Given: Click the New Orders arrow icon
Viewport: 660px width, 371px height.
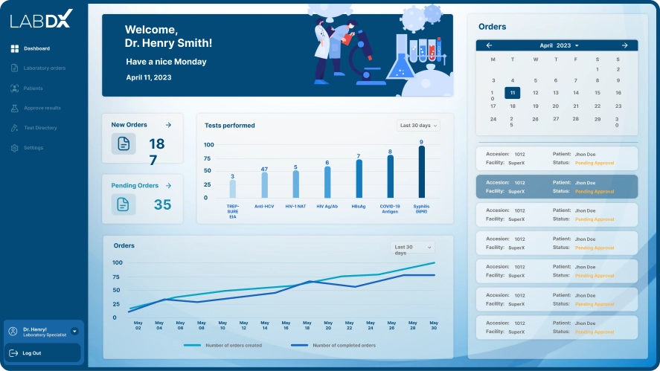Looking at the screenshot, I should tap(169, 125).
